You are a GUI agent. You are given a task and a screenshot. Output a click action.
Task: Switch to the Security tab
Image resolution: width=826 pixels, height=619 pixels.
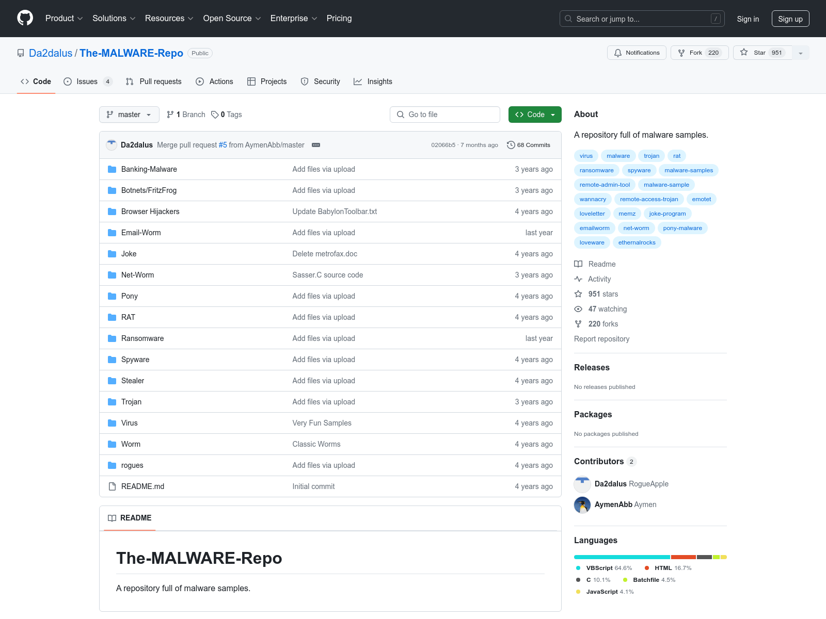[x=321, y=82]
